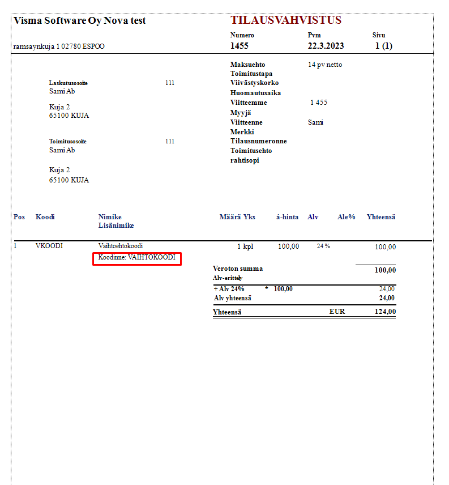Click the date 22.3.2023
The image size is (449, 485).
[326, 46]
